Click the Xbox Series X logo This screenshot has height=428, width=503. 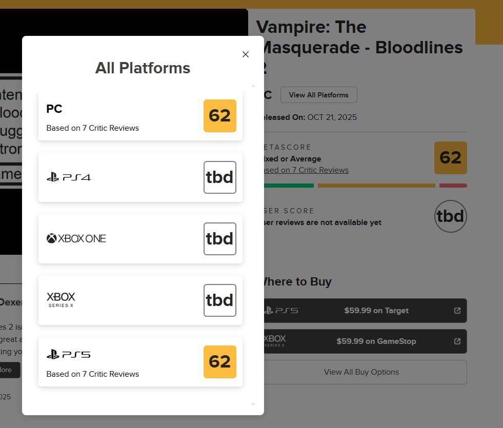[x=61, y=300]
